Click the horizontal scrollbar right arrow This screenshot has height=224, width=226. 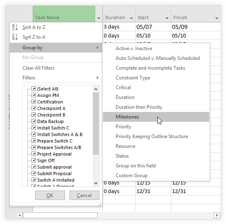[217, 215]
